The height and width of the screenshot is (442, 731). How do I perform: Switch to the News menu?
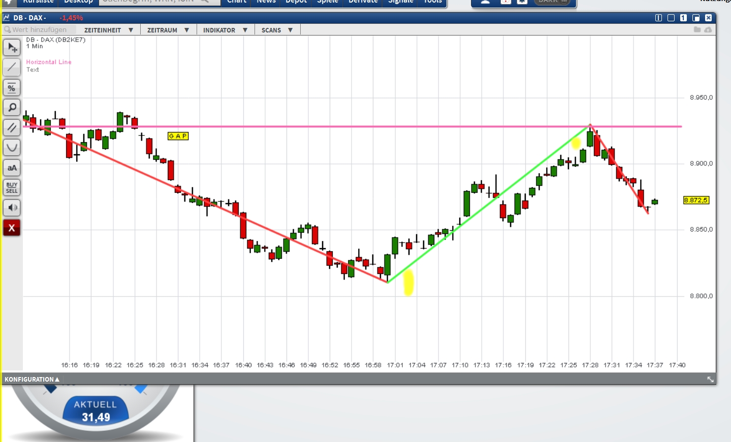(x=266, y=2)
